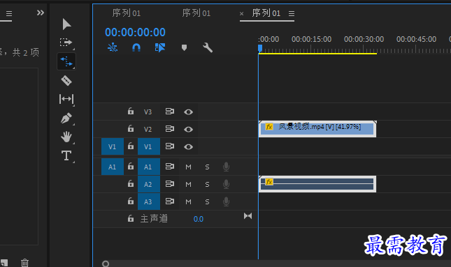The image size is (451, 267).
Task: Click the 00:00:00:00 playhead timecode
Action: tap(135, 32)
